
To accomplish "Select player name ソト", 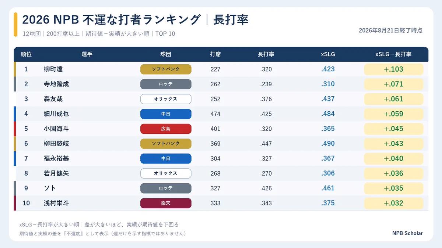I will point(50,188).
